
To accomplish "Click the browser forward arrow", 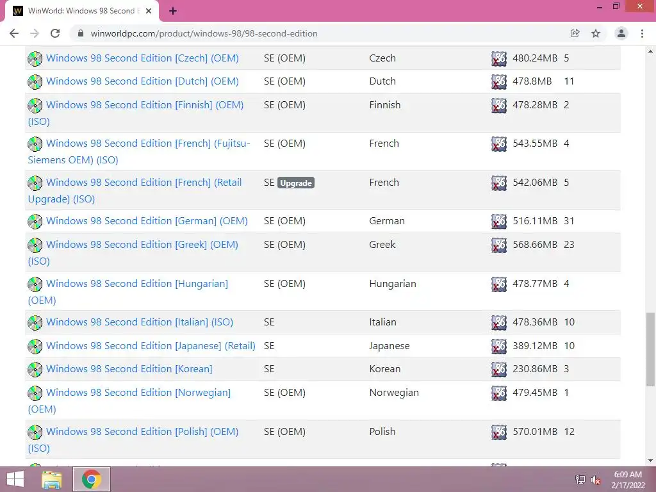I will coord(35,33).
